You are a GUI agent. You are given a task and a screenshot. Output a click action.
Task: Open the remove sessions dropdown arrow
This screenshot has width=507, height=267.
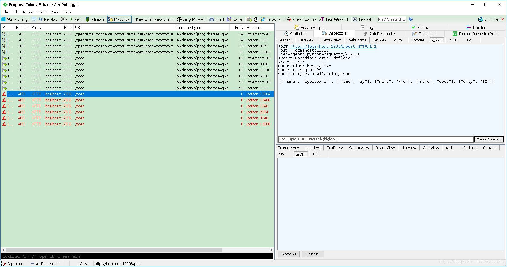66,19
